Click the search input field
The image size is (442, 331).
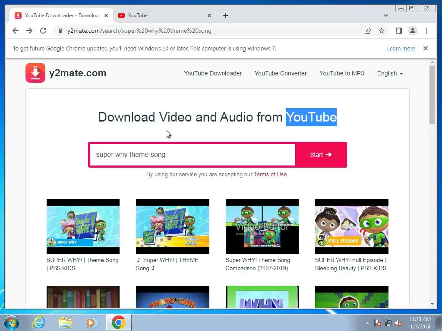click(x=193, y=155)
